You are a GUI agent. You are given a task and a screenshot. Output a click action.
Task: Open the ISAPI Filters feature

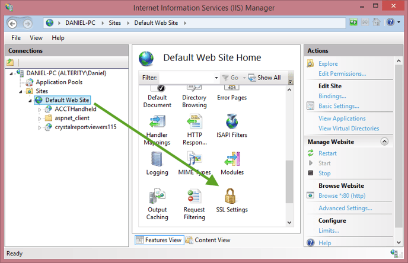pos(232,126)
